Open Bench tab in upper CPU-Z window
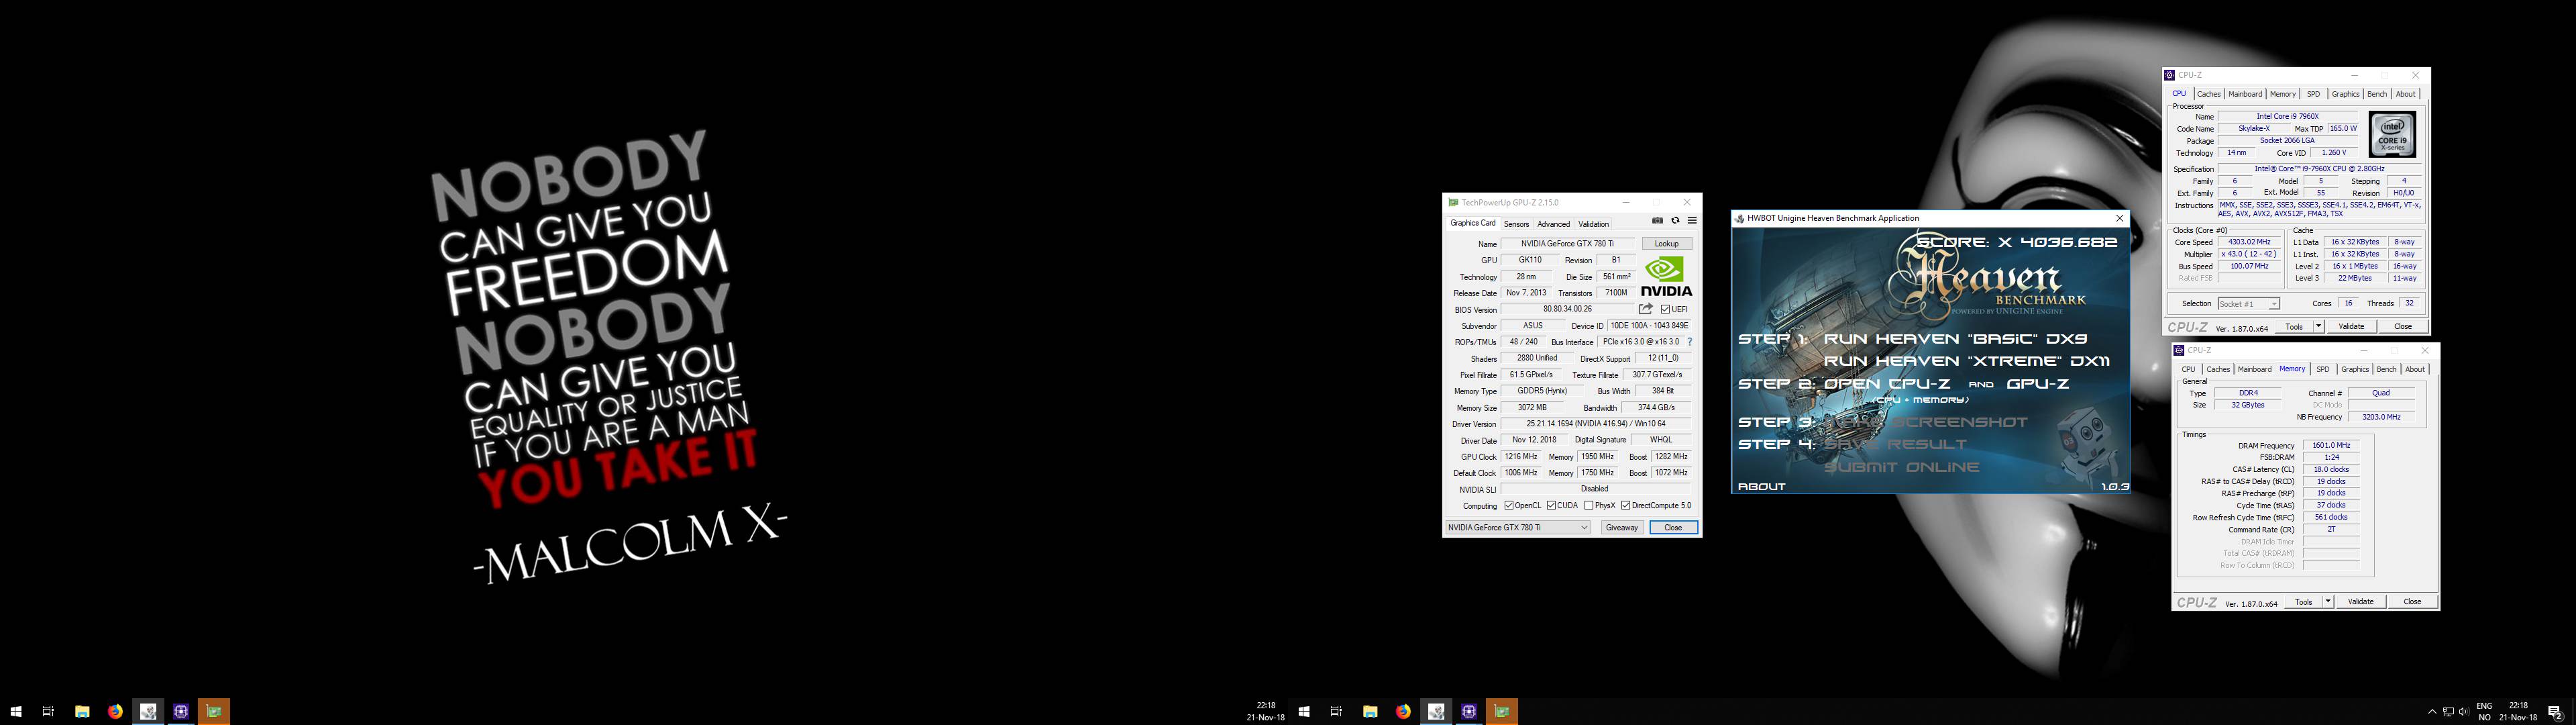 click(2376, 94)
